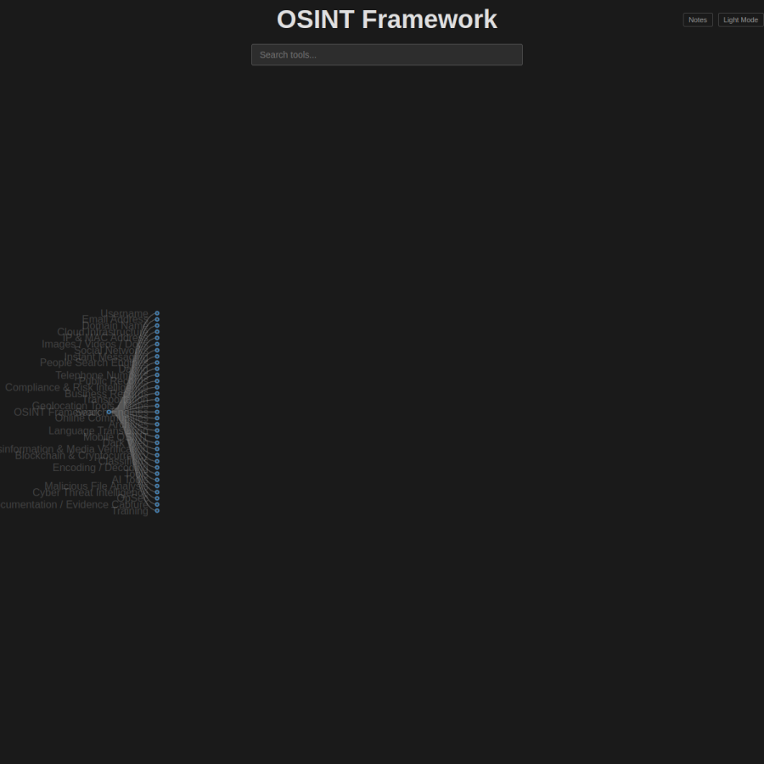Expand the AI Tools node
The width and height of the screenshot is (764, 764).
(157, 480)
